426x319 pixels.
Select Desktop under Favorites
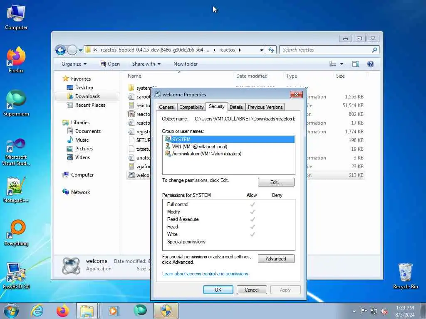(x=80, y=88)
